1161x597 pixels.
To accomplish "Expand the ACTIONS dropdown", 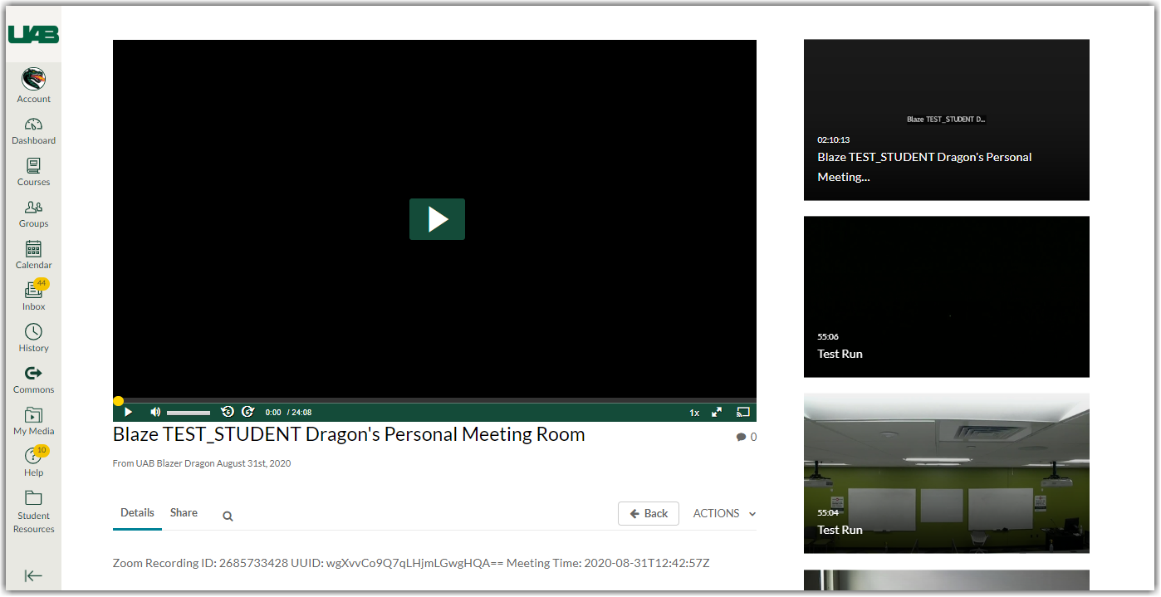I will pyautogui.click(x=724, y=514).
